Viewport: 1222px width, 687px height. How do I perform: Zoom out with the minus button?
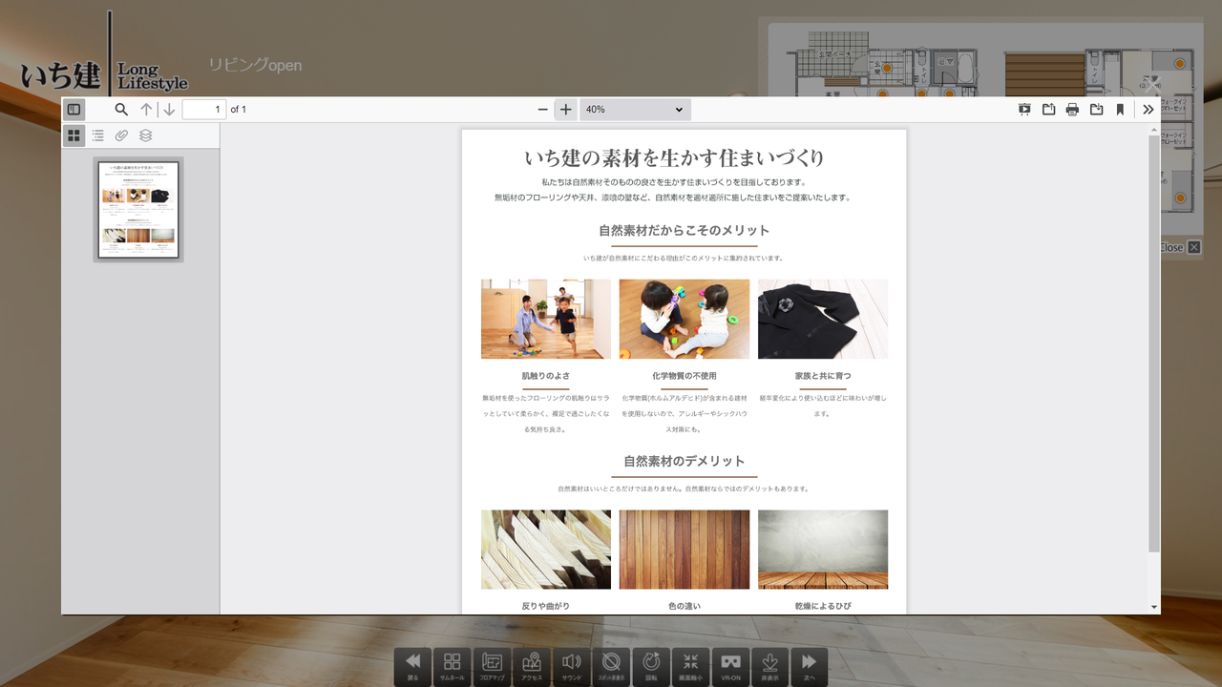click(x=543, y=110)
